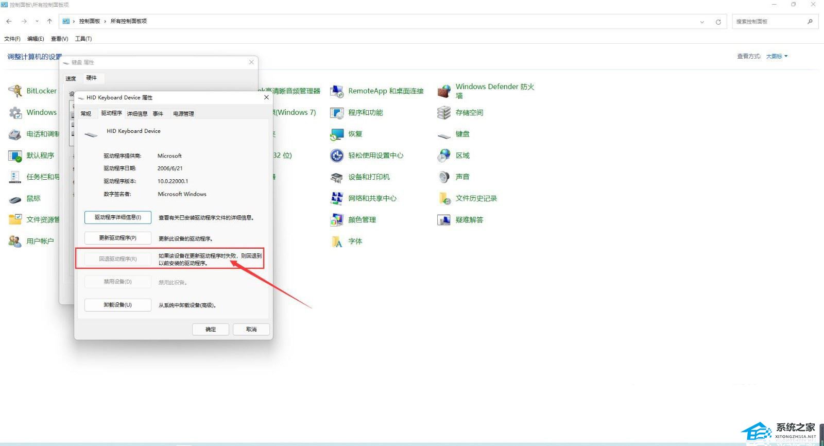Viewport: 824px width, 446px height.
Task: Go up one level with up arrow
Action: [49, 21]
